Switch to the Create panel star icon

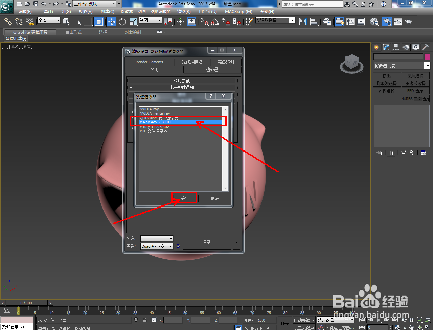point(376,47)
